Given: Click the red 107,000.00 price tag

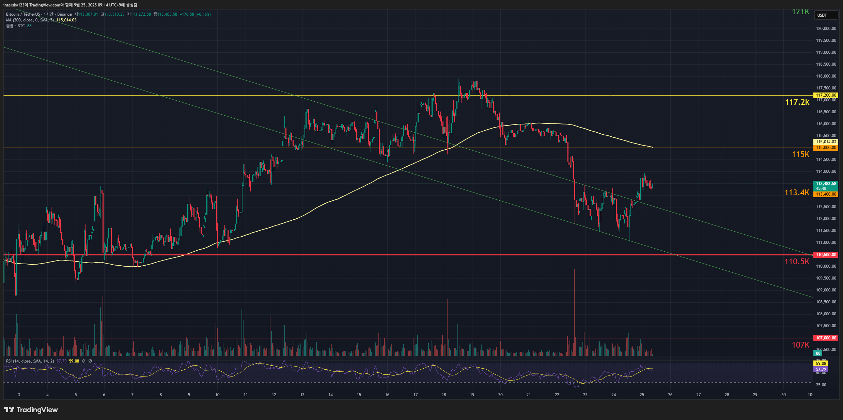Looking at the screenshot, I should [x=826, y=338].
